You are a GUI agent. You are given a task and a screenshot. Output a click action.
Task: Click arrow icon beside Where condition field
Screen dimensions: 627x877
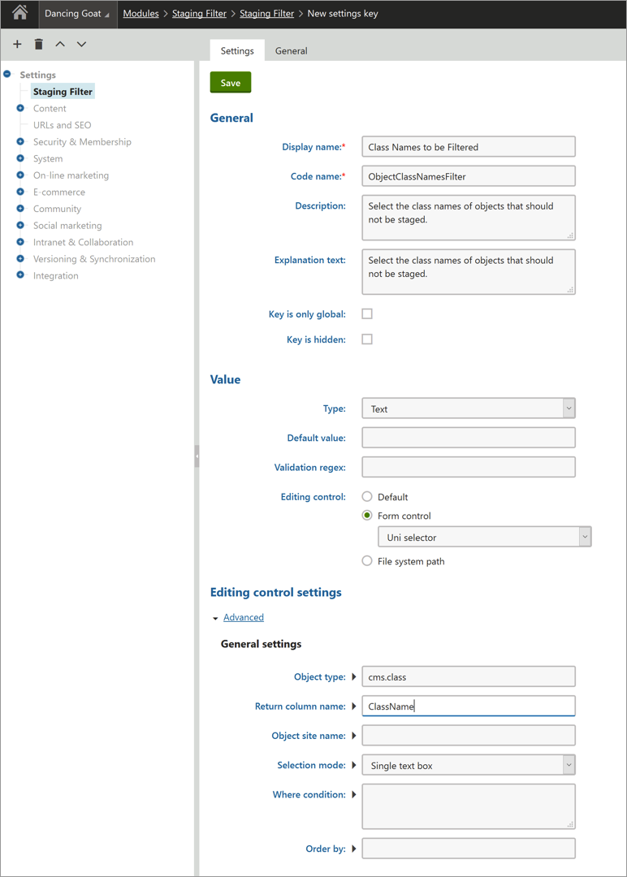click(x=354, y=794)
